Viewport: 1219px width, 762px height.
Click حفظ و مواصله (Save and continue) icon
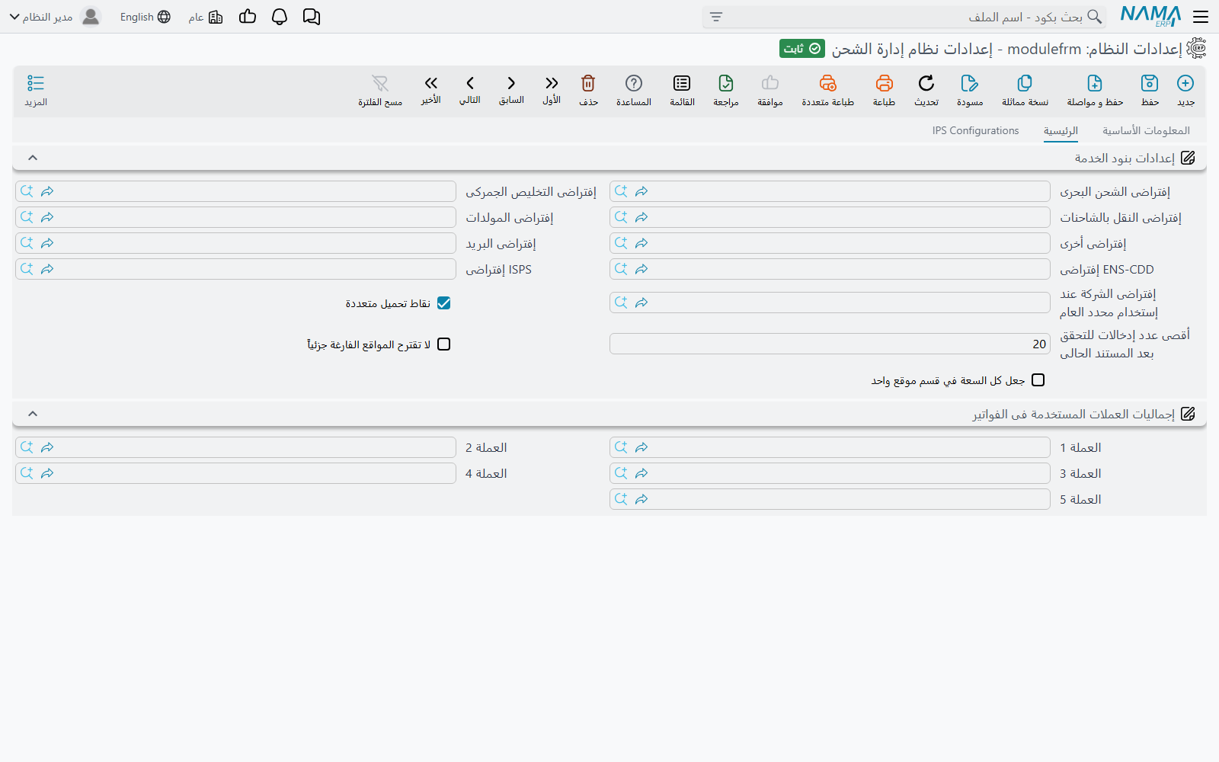tap(1095, 83)
